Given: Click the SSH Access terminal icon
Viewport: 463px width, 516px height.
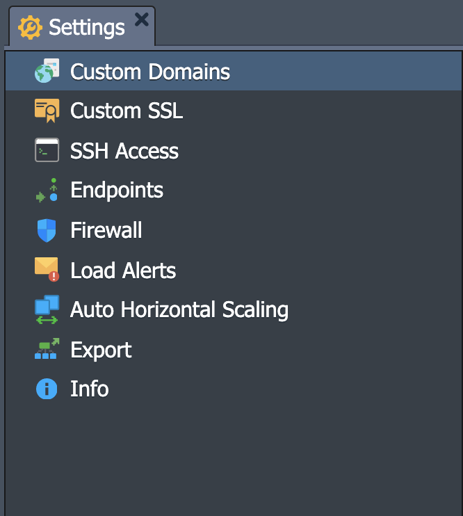Looking at the screenshot, I should point(47,150).
